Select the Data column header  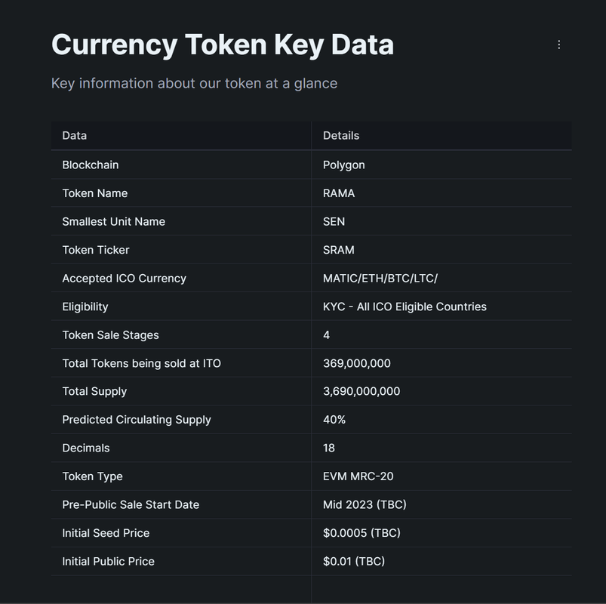[x=75, y=136]
